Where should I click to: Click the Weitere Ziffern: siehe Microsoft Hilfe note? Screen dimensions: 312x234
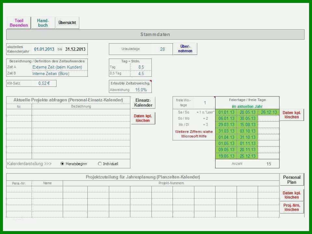pyautogui.click(x=194, y=134)
